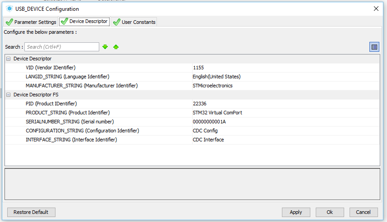Select the PRODUCT_STRING value STM32 Virtual ComPort
This screenshot has width=387, height=222.
[x=286, y=113]
